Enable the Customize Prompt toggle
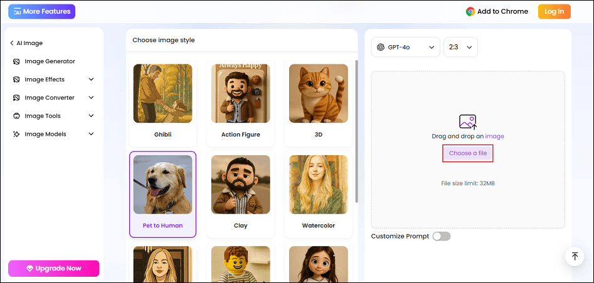This screenshot has height=283, width=594. [x=441, y=236]
